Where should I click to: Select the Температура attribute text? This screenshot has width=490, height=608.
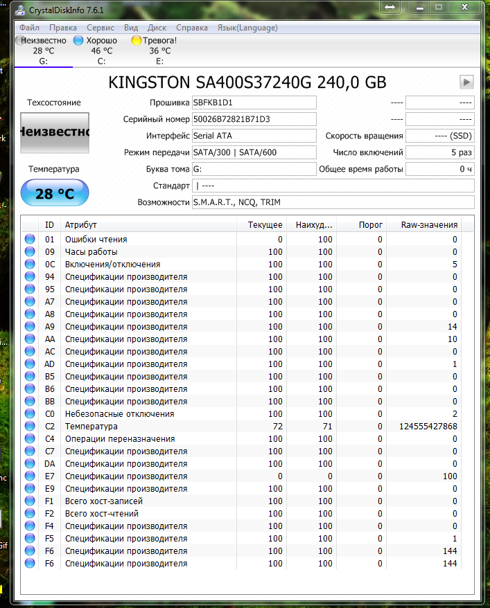(x=91, y=426)
